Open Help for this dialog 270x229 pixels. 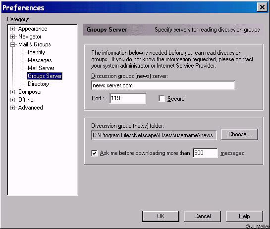(244, 216)
